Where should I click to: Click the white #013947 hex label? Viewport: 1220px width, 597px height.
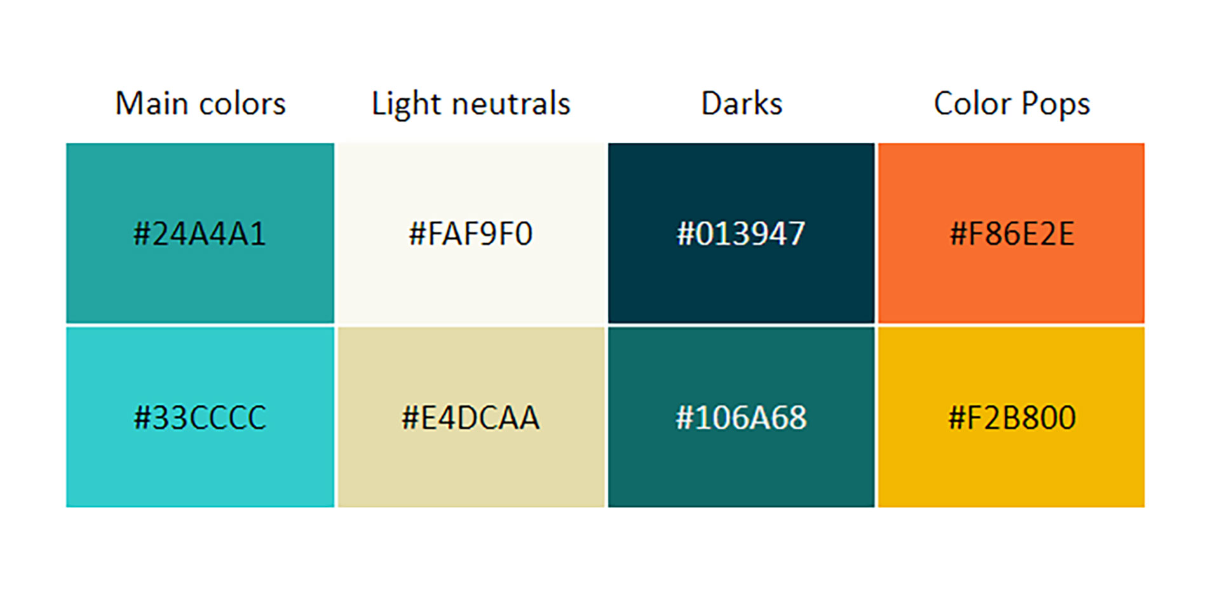(x=741, y=234)
